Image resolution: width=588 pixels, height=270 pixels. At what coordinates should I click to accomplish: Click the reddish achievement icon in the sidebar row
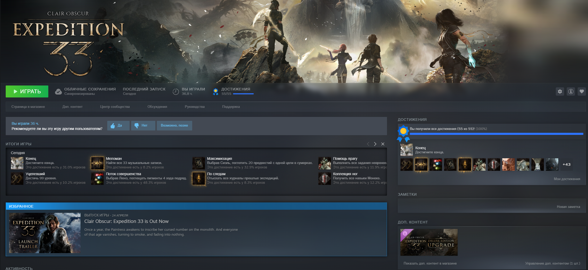pyautogui.click(x=509, y=164)
